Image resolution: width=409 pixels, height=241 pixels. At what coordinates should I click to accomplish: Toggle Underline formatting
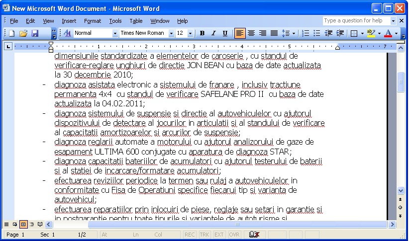pyautogui.click(x=225, y=33)
